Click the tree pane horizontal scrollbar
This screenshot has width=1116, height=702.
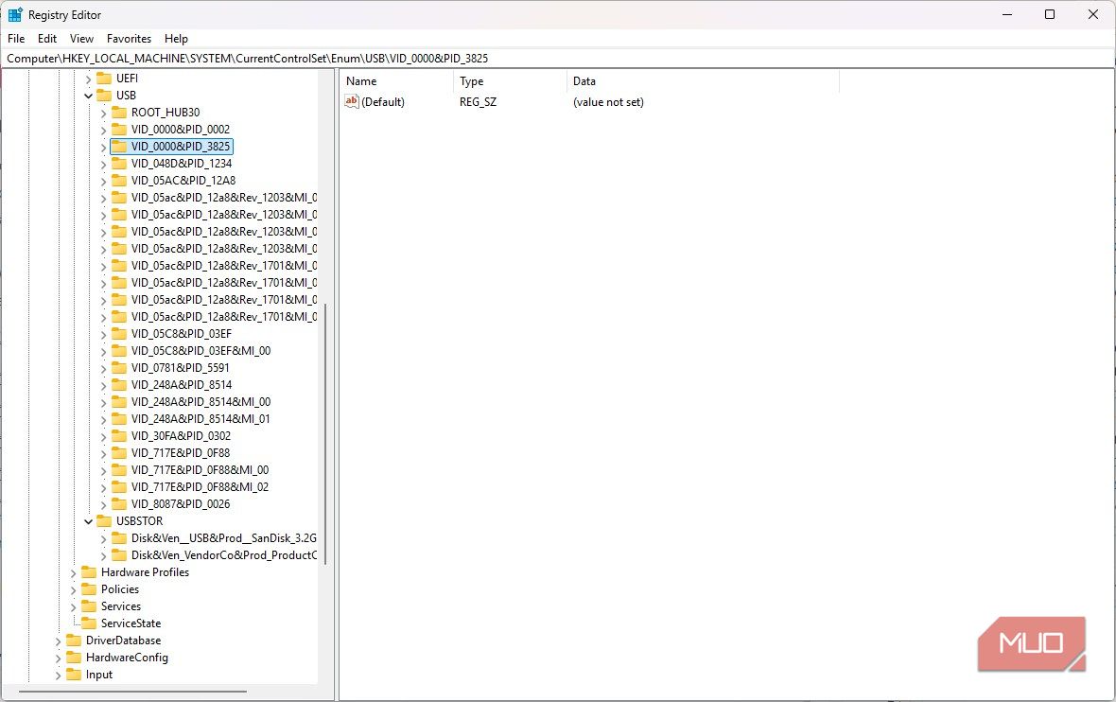(x=132, y=691)
